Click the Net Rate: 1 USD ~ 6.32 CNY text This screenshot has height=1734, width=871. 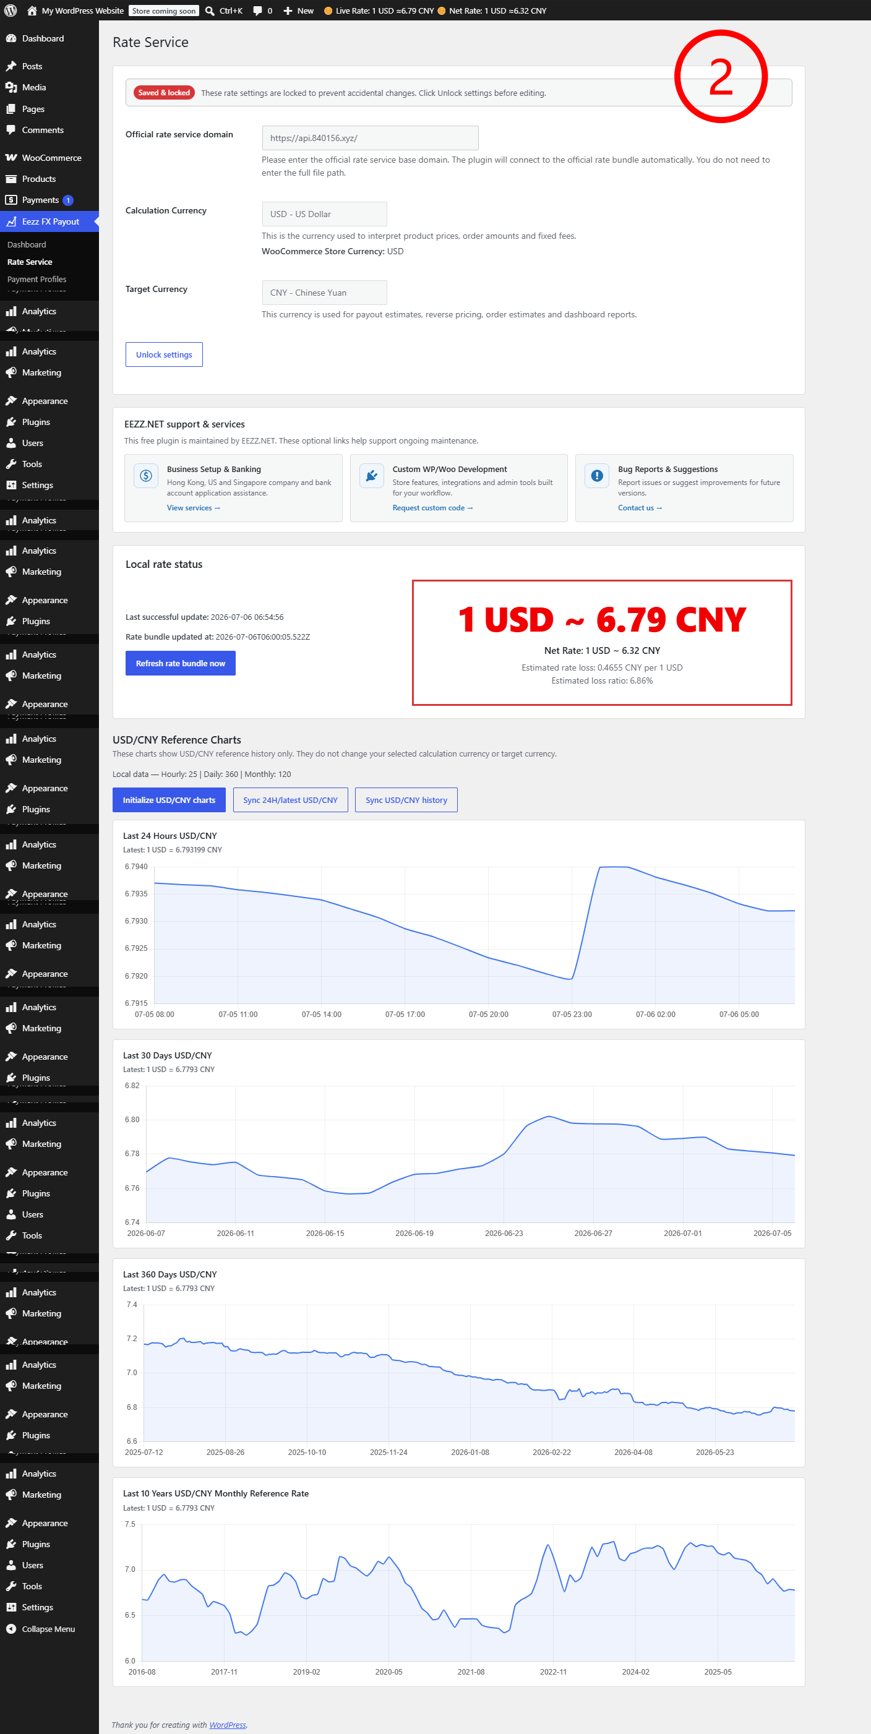pos(602,650)
